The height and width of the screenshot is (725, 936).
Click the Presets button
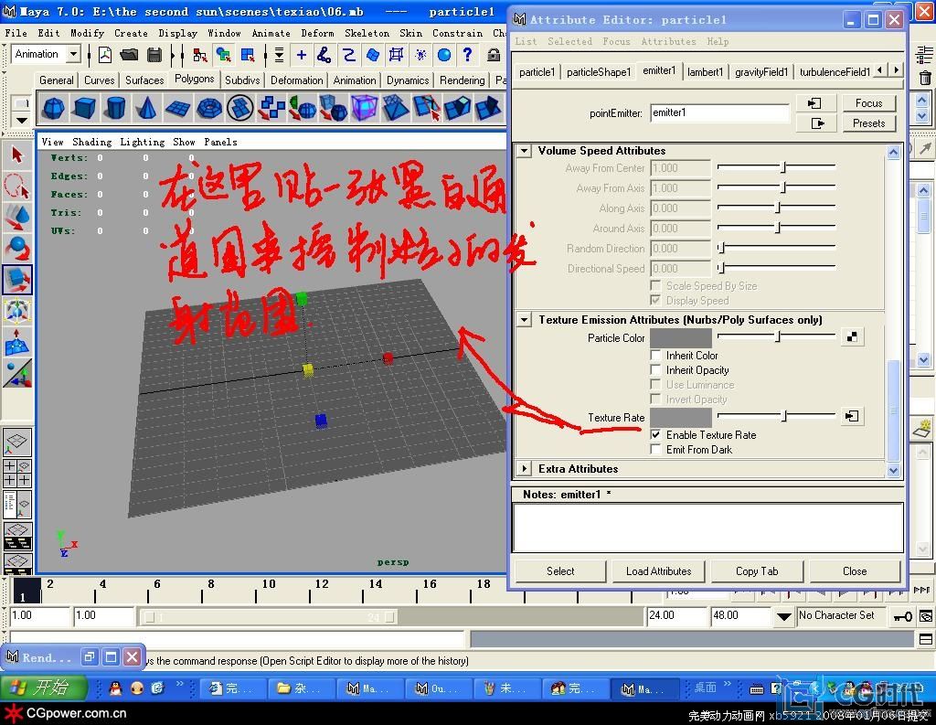868,123
